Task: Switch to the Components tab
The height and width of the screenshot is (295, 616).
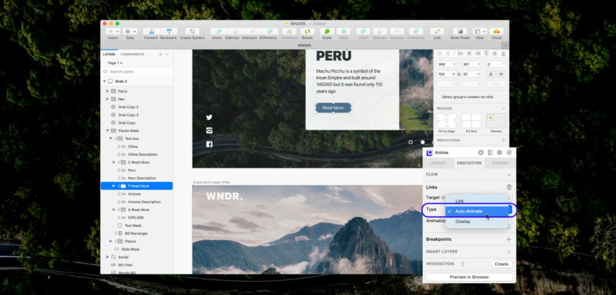Action: (x=132, y=54)
